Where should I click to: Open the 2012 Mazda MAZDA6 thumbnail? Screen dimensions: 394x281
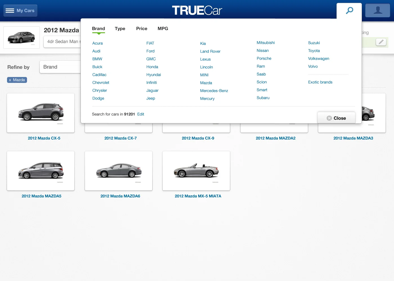(x=118, y=171)
